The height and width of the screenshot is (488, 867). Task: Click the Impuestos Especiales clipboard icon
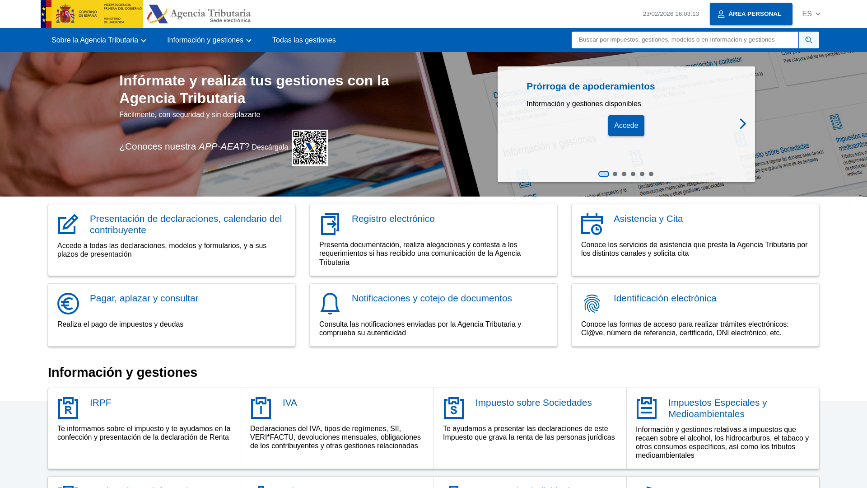(x=647, y=408)
